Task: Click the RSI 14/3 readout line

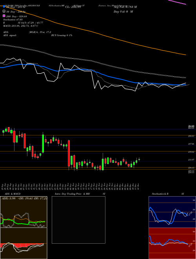Action: (23, 23)
